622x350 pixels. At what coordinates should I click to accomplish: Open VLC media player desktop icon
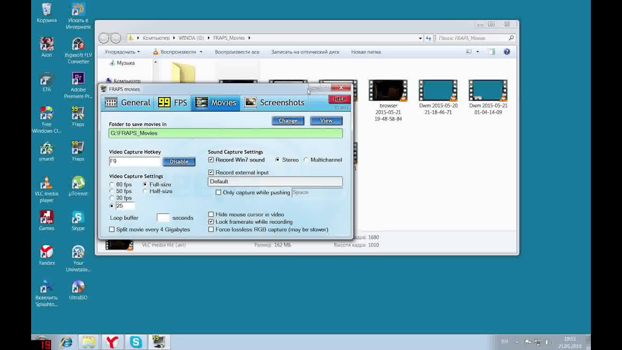tap(47, 189)
